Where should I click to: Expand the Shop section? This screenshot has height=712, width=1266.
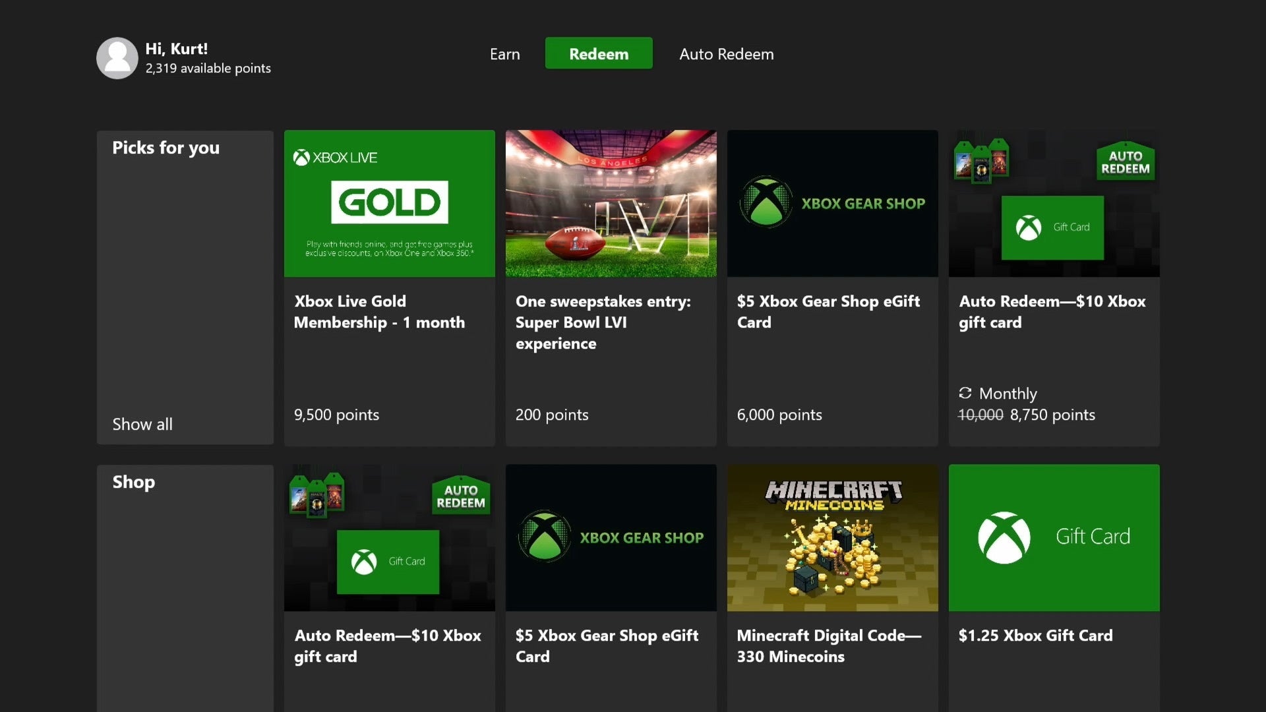coord(134,482)
